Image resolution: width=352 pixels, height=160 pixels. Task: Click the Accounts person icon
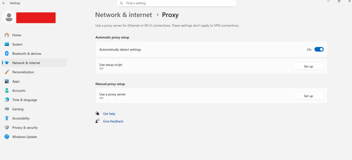point(7,91)
